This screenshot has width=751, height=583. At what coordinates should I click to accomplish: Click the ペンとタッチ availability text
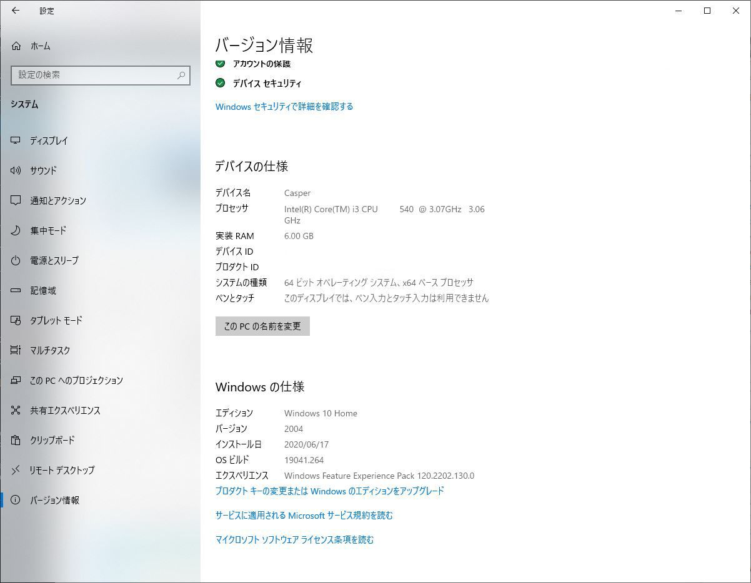click(386, 298)
